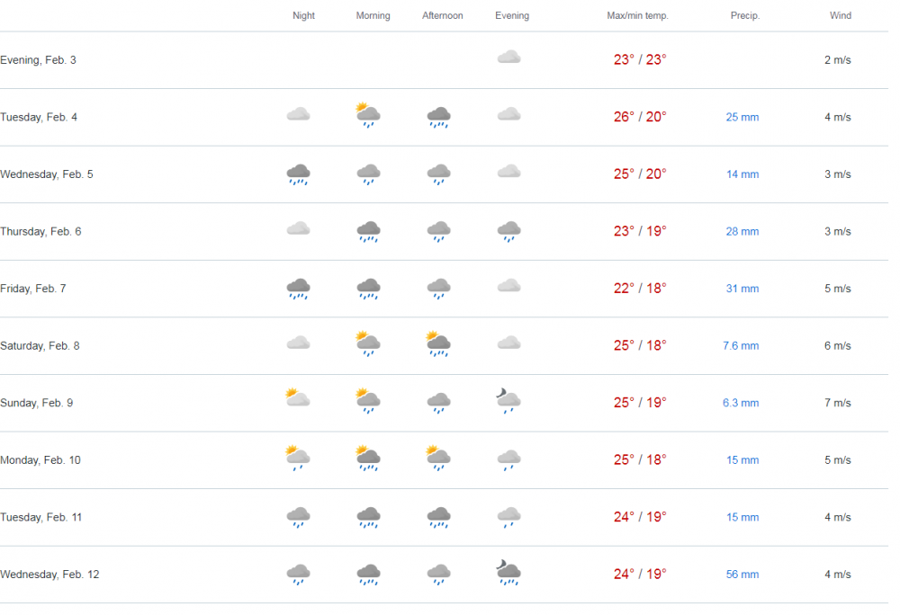Click the cloudy icon for Evening, Feb. 3
Screen dimensions: 900x615
[x=508, y=56]
